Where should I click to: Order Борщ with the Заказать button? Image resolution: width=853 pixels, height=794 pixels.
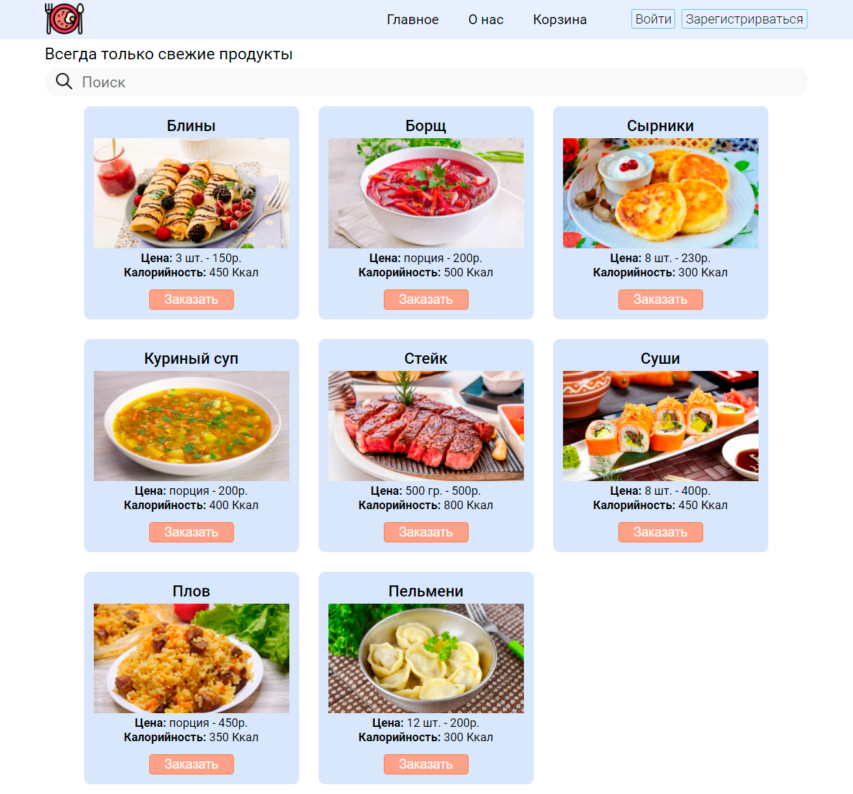426,299
